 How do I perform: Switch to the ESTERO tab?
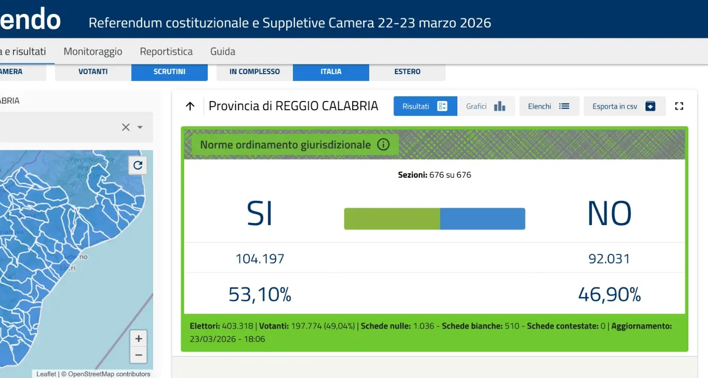pos(407,72)
